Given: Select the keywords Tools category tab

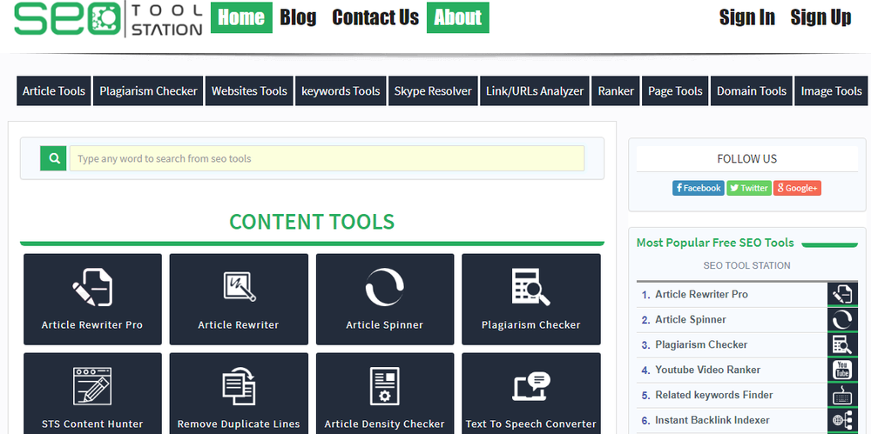Looking at the screenshot, I should point(341,91).
